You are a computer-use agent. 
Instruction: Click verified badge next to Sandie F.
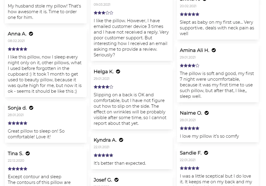(x=206, y=153)
